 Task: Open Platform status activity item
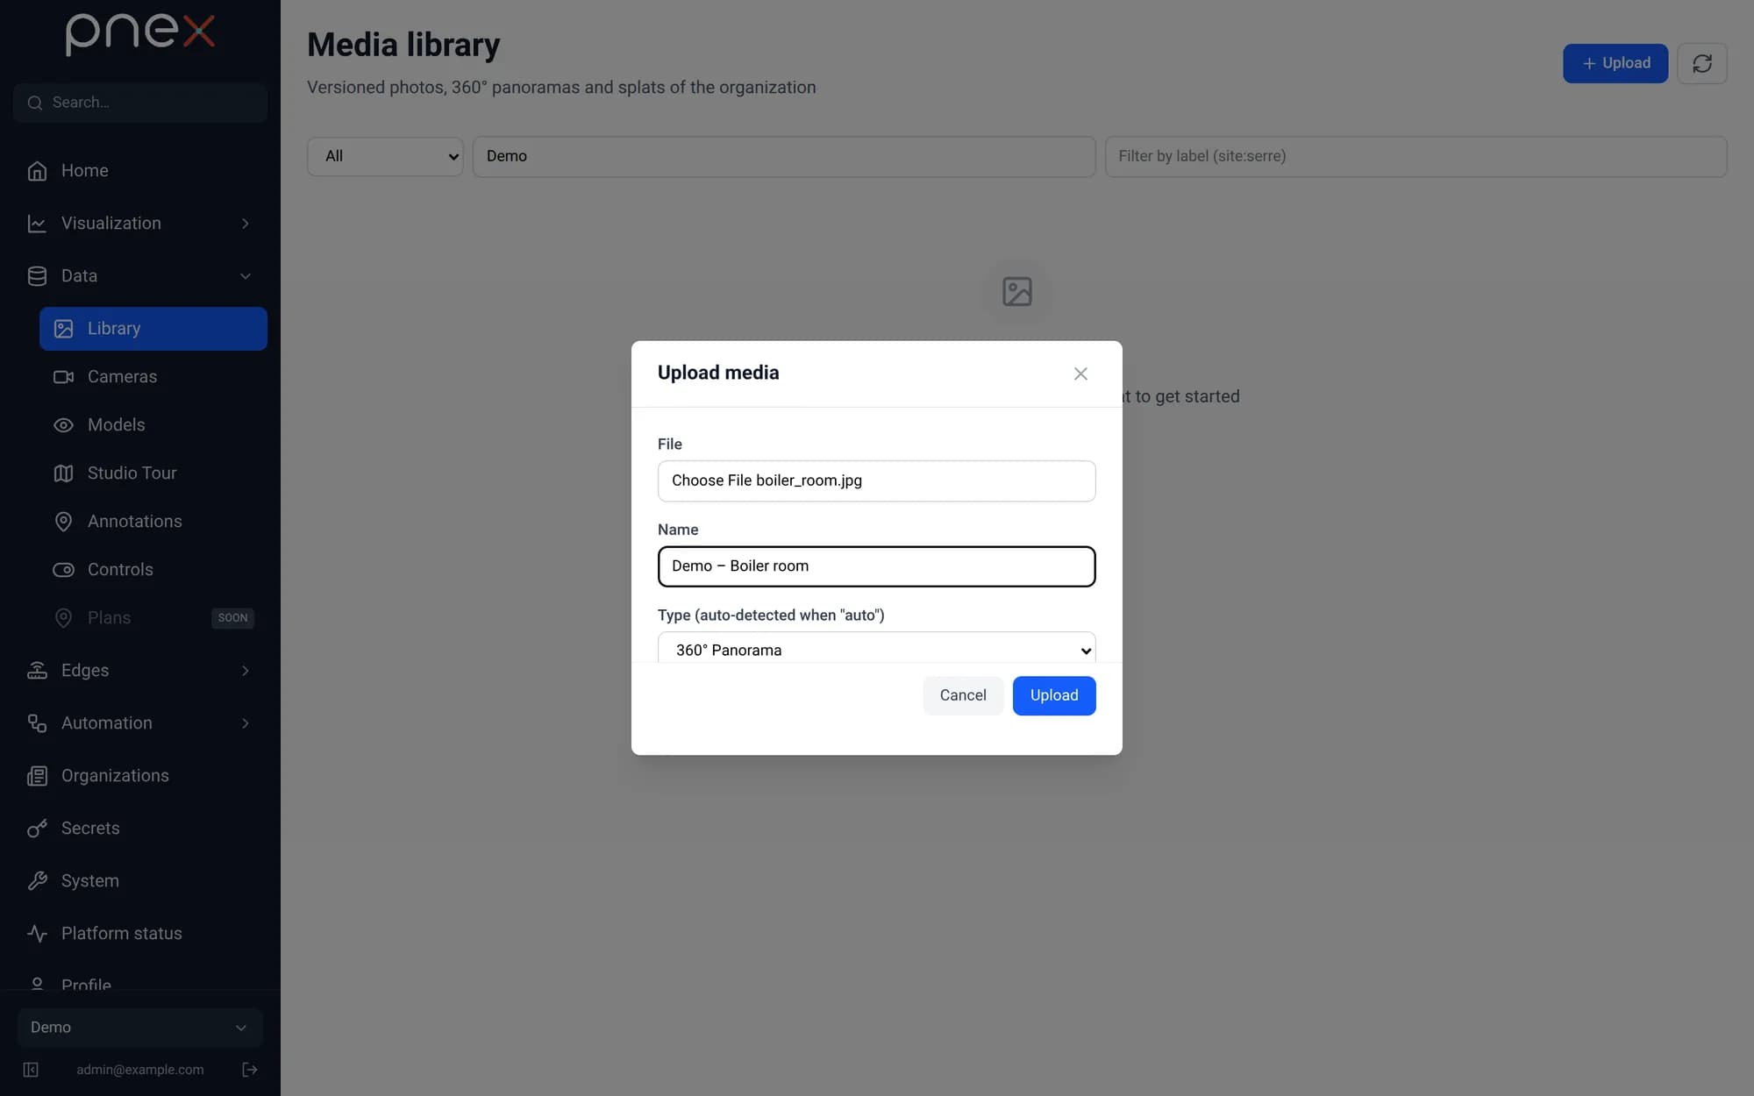click(140, 933)
